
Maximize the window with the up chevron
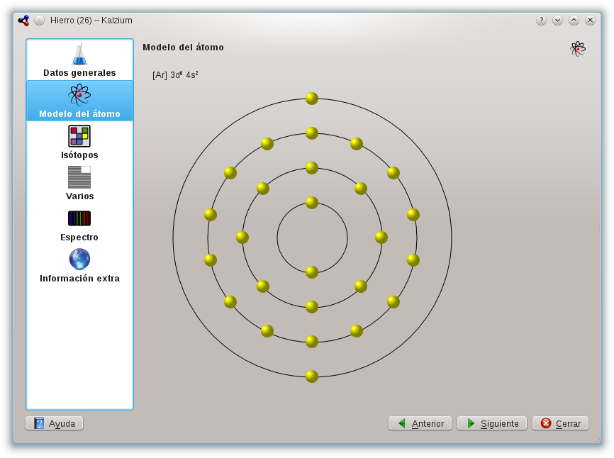click(574, 20)
